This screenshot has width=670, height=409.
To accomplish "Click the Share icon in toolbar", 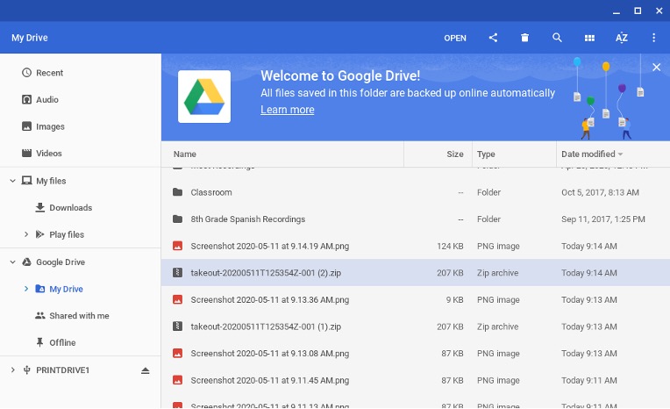I will pos(493,38).
